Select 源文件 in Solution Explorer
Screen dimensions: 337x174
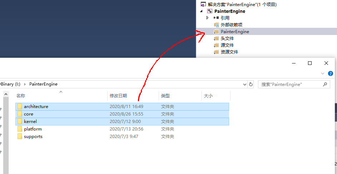tap(227, 45)
